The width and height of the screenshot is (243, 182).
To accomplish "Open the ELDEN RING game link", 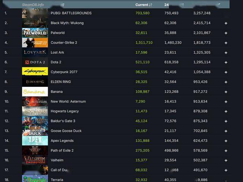I will (x=61, y=82).
